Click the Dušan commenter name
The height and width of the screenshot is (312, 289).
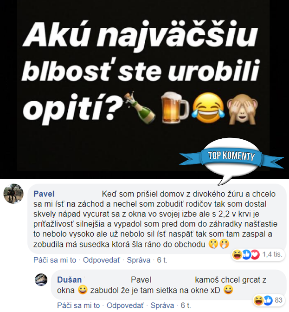click(x=70, y=280)
